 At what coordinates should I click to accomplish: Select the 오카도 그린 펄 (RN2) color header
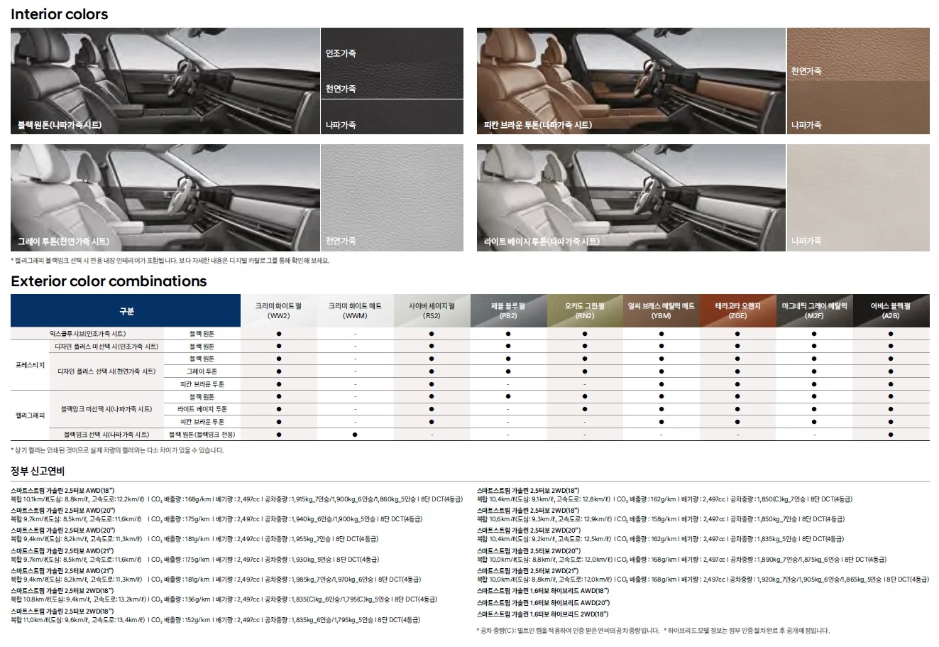click(x=585, y=310)
